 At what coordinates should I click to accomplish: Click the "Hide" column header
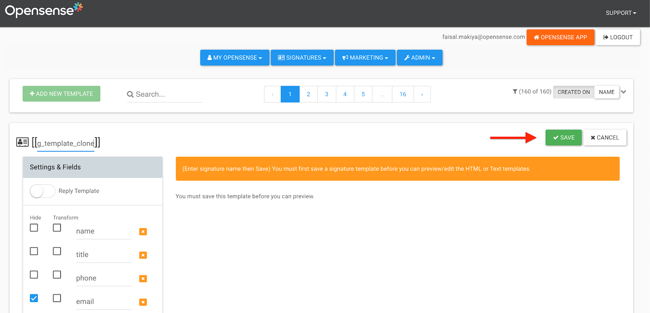(35, 218)
